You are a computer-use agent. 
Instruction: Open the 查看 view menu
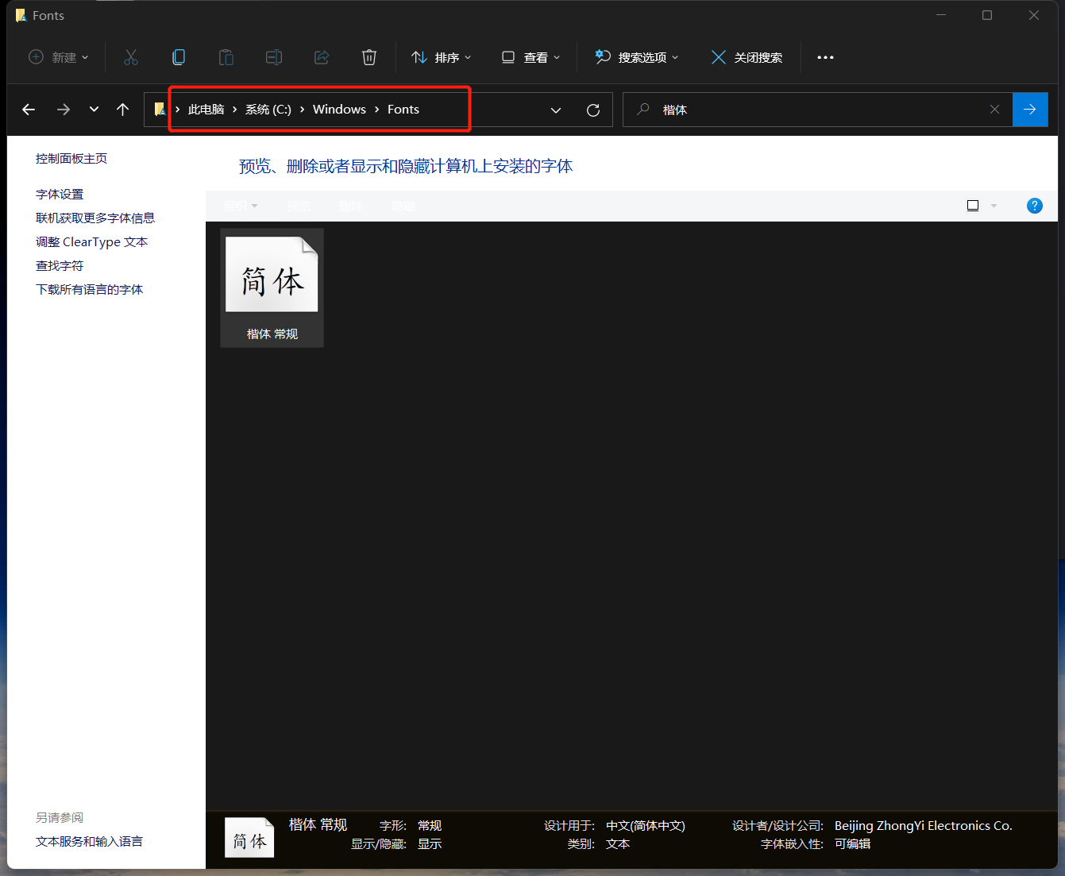(531, 57)
